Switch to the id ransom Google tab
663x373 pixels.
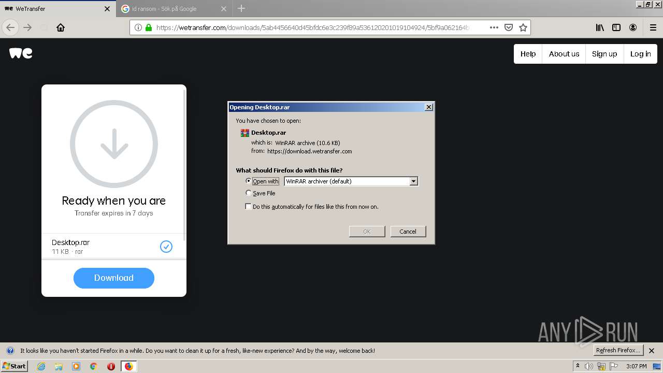(174, 9)
